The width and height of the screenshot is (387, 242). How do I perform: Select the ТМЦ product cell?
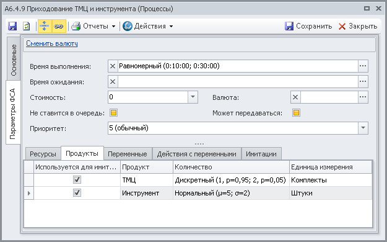(147, 180)
